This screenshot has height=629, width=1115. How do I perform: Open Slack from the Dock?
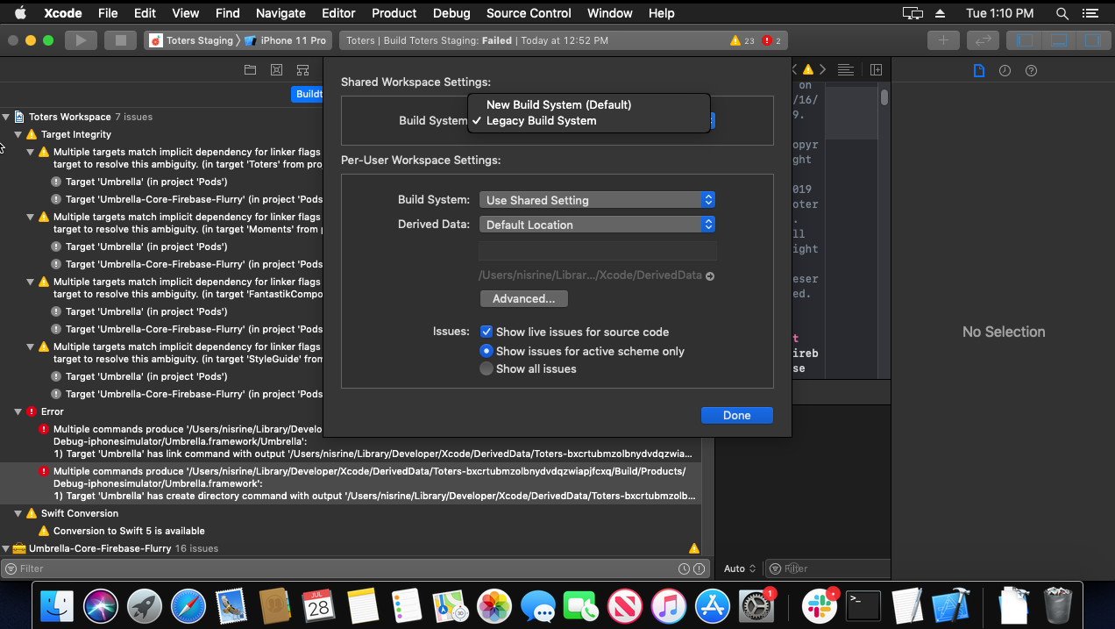click(x=820, y=606)
